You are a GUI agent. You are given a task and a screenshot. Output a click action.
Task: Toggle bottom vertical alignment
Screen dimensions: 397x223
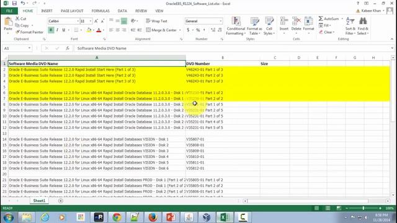[124, 21]
